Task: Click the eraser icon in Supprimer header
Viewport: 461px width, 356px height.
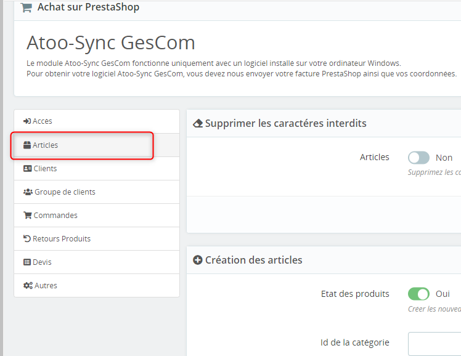Action: 198,124
